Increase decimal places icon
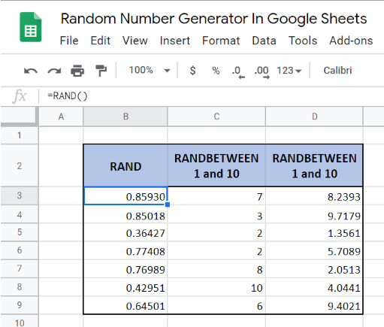 (x=262, y=72)
